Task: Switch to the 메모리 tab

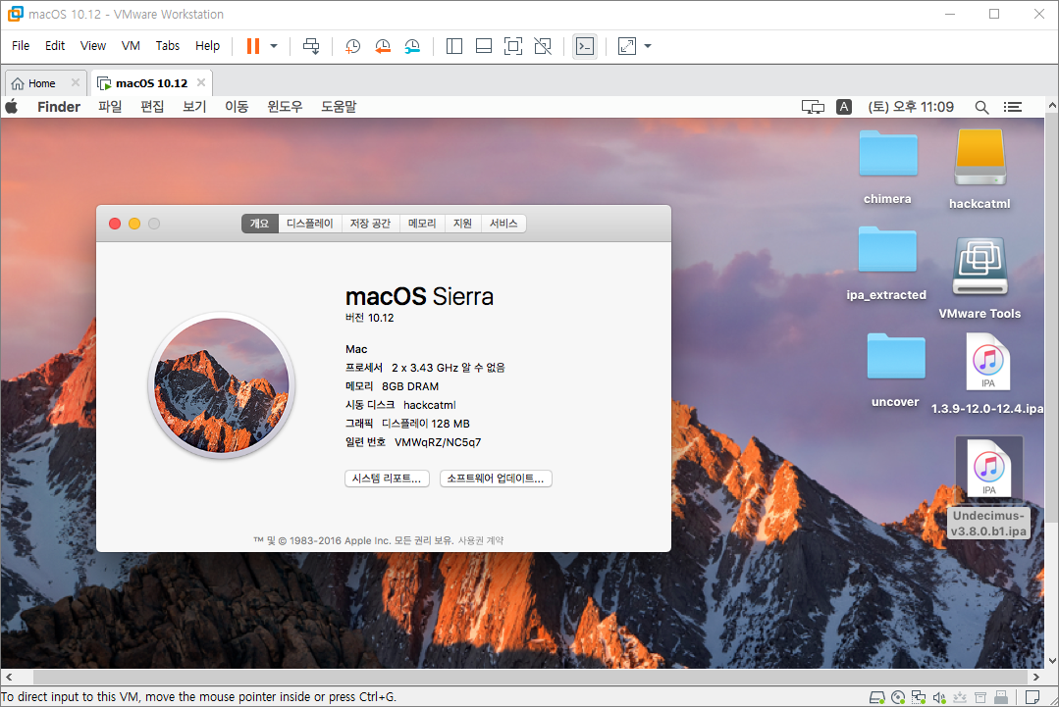Action: (422, 224)
